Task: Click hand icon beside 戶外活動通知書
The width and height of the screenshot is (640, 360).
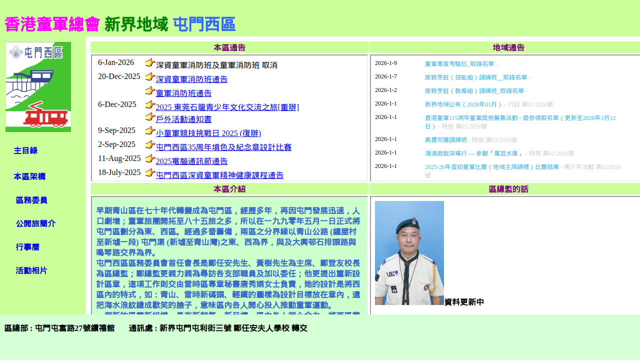Action: click(150, 116)
